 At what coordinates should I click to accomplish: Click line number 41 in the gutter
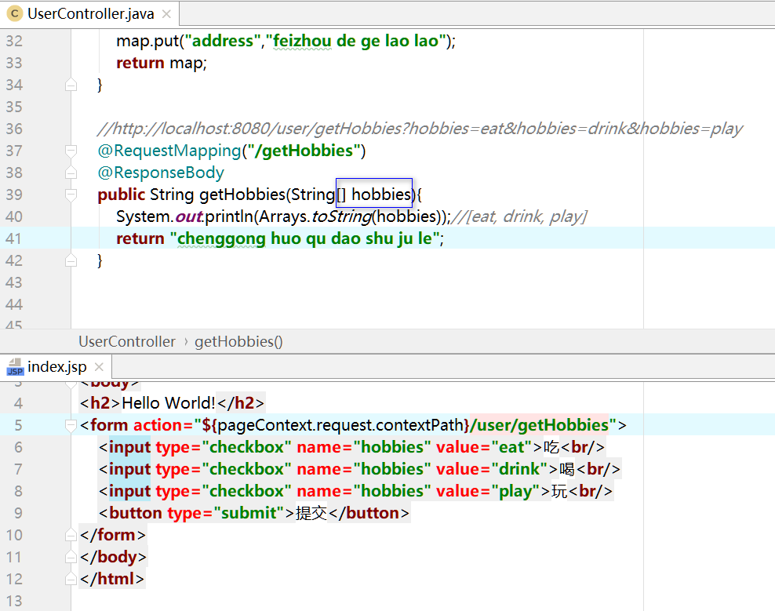(14, 238)
